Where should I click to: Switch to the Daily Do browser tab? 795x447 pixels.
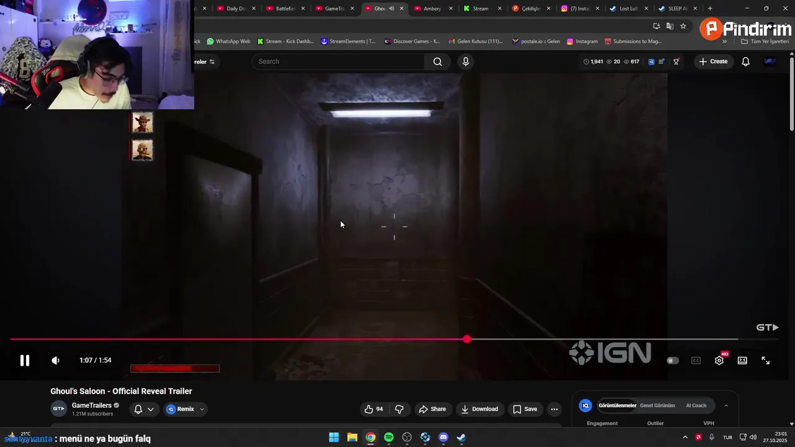(x=235, y=9)
